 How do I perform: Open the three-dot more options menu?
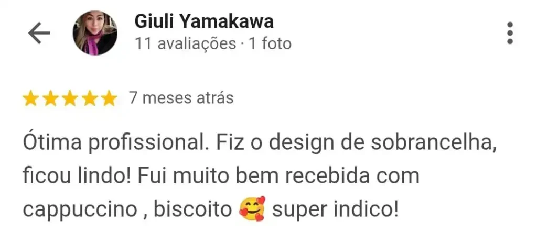point(510,33)
